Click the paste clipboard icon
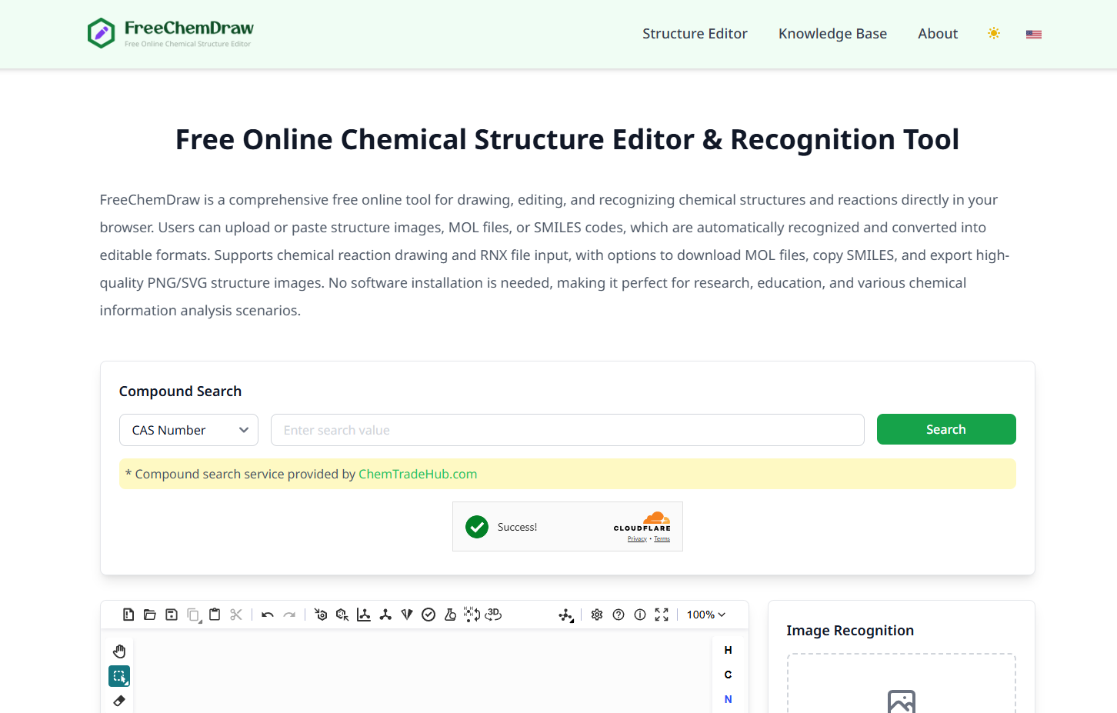The height and width of the screenshot is (713, 1117). point(215,615)
